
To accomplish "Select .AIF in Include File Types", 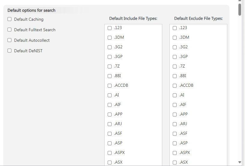I will [x=109, y=105].
